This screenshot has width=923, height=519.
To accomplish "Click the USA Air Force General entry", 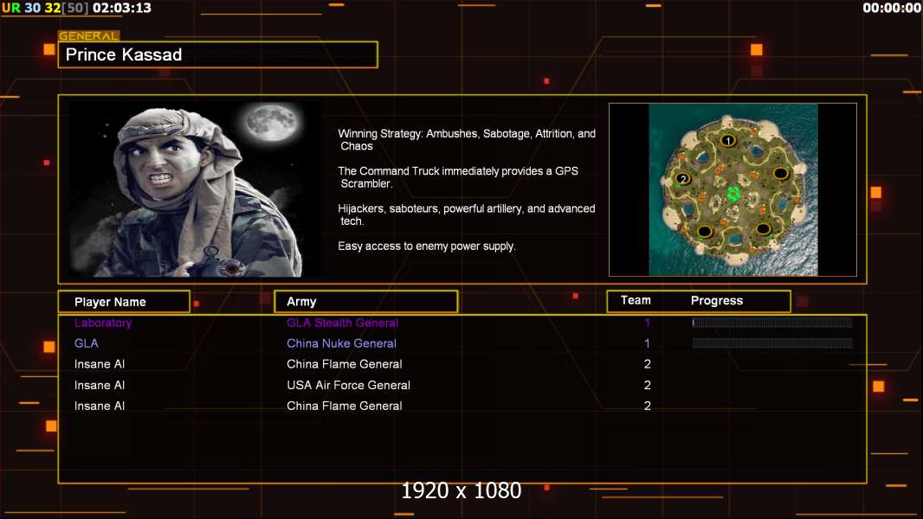I will [x=348, y=385].
